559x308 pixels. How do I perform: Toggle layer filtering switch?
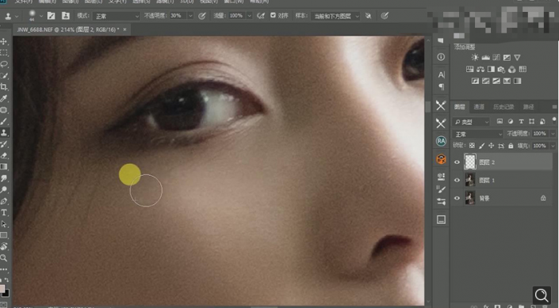[554, 120]
